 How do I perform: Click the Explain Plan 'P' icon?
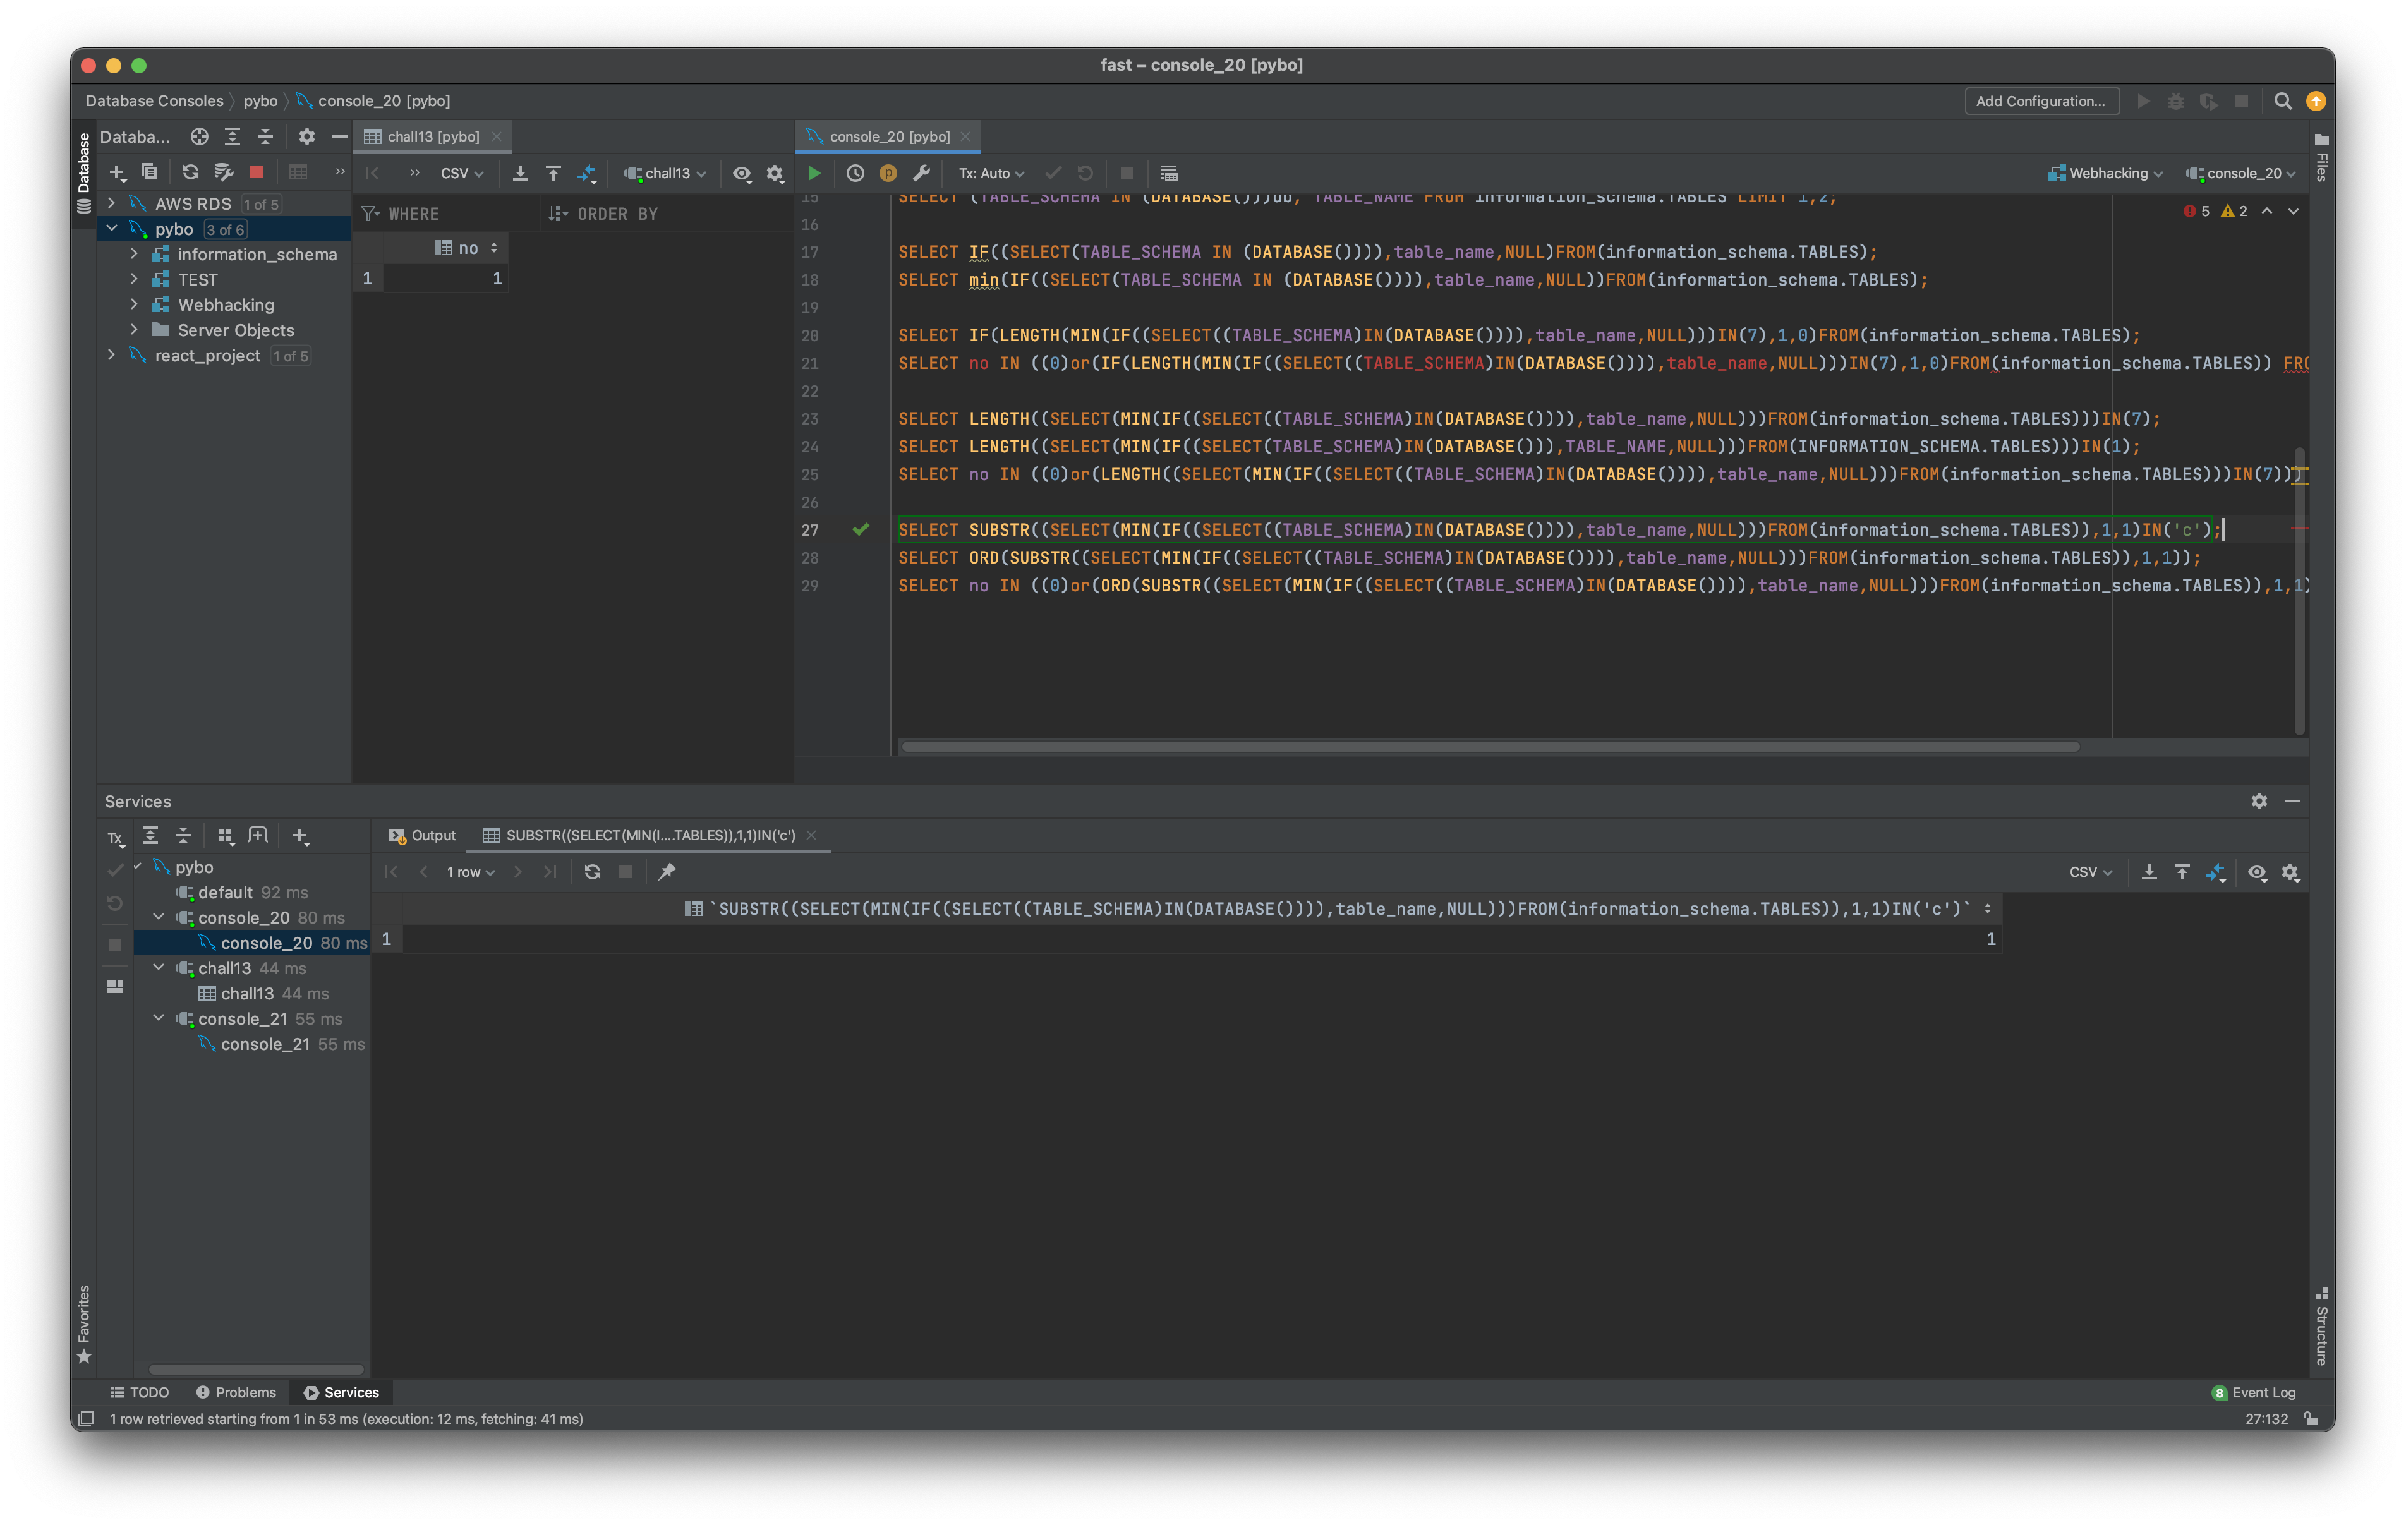tap(887, 173)
